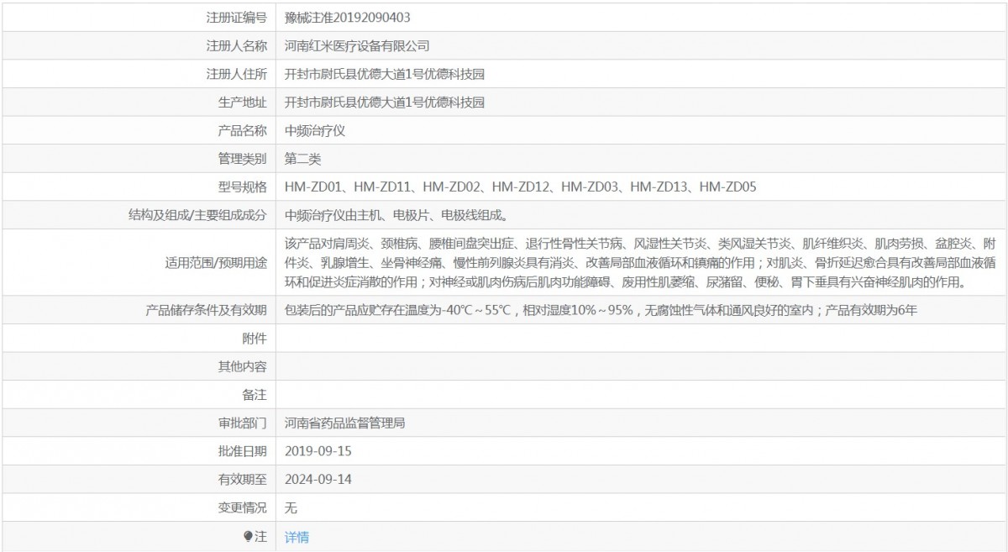The height and width of the screenshot is (552, 1008).
Task: Click the 批准日期 label
Action: (x=242, y=451)
